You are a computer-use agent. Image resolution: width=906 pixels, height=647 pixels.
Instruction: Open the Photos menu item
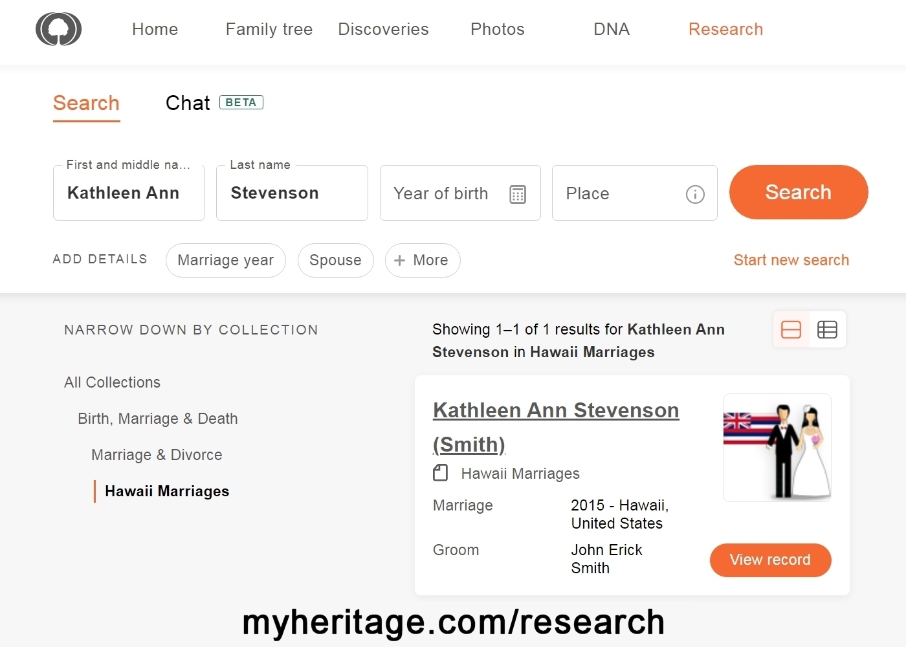498,29
